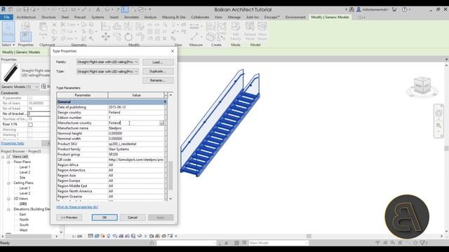Toggle the Riser Y/N checkbox
Viewport: 449px width, 252px height.
pyautogui.click(x=30, y=125)
